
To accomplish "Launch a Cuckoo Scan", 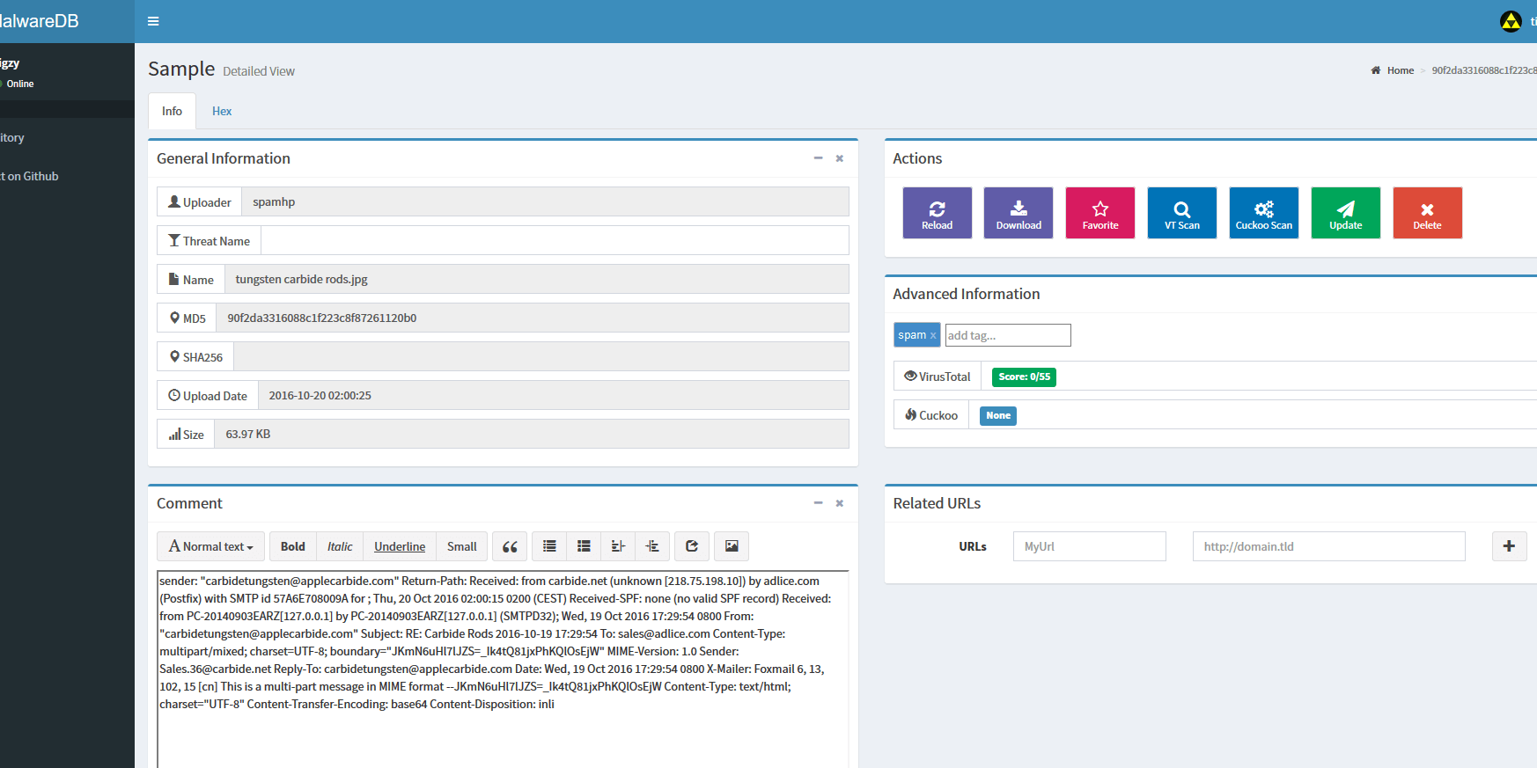I will pos(1263,213).
